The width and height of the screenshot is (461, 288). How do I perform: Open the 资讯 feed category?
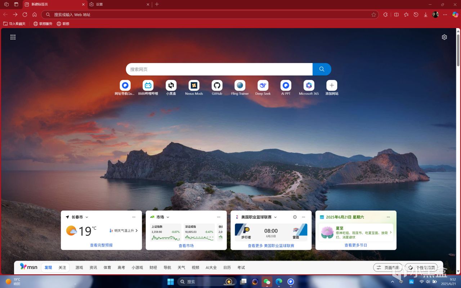click(93, 267)
